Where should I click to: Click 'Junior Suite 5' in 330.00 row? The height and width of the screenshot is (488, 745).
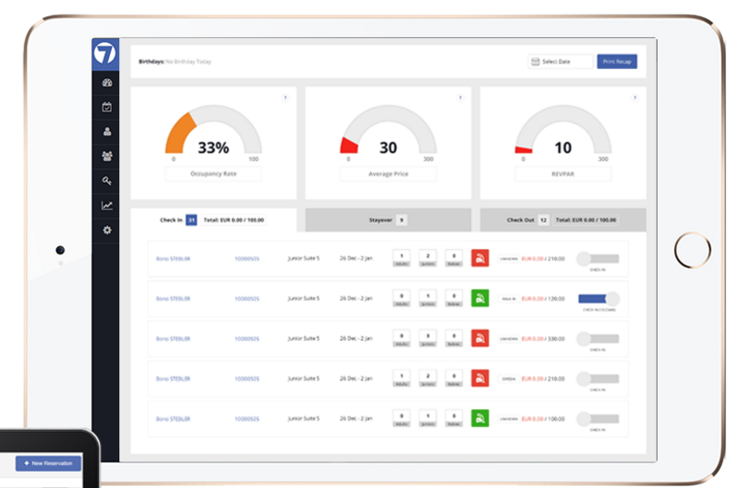pos(304,338)
